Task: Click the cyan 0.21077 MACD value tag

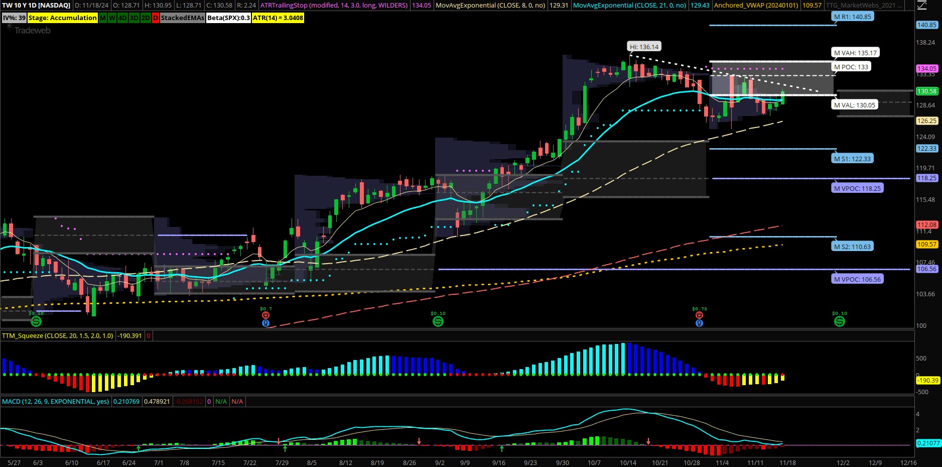Action: point(928,443)
